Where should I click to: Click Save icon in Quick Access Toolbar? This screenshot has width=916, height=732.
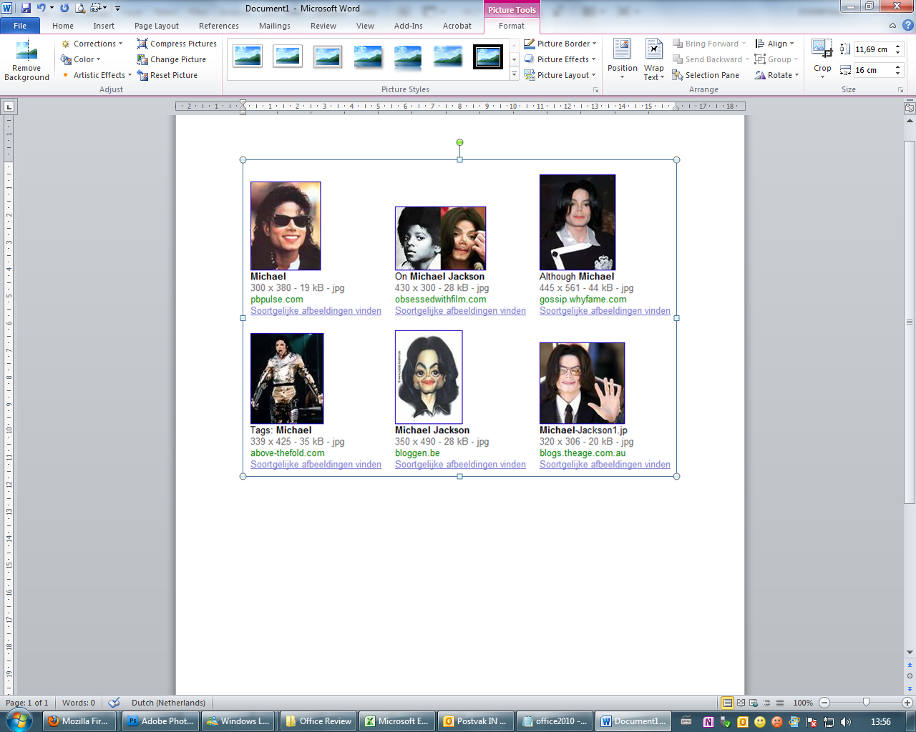pyautogui.click(x=26, y=8)
